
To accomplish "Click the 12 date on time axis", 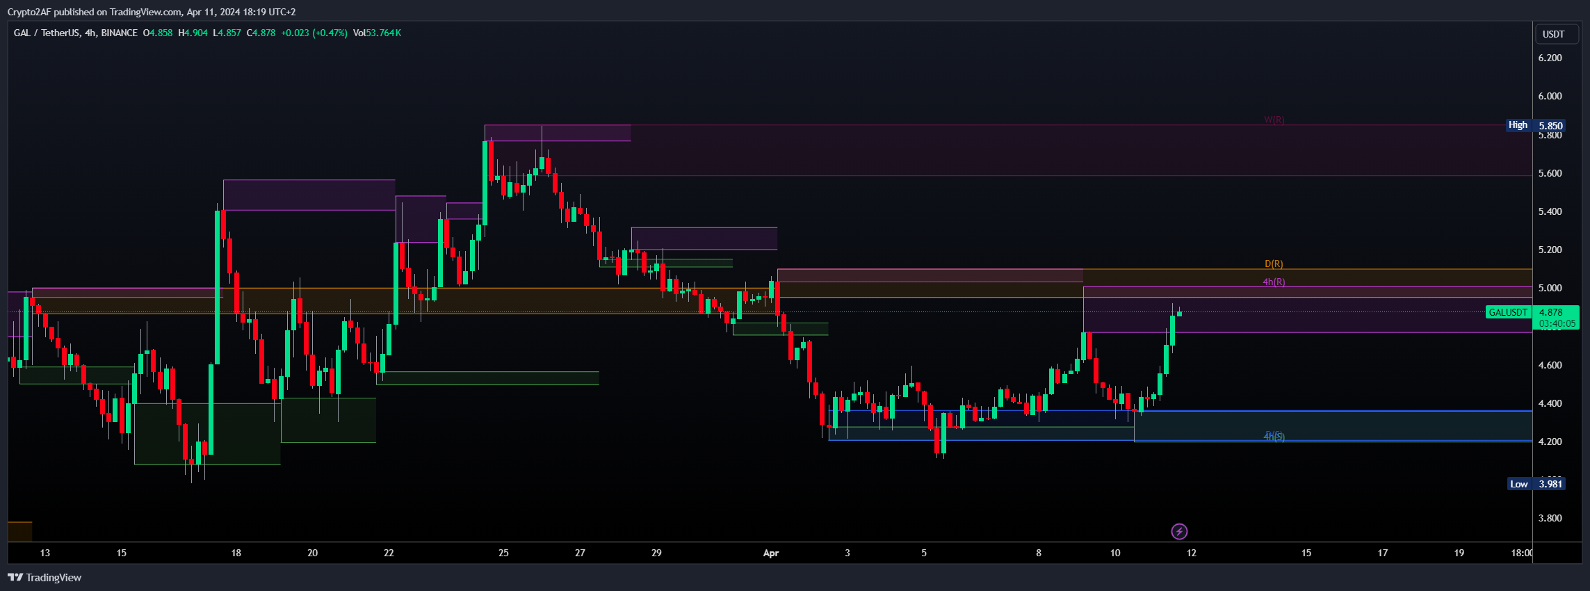I will pos(1192,553).
